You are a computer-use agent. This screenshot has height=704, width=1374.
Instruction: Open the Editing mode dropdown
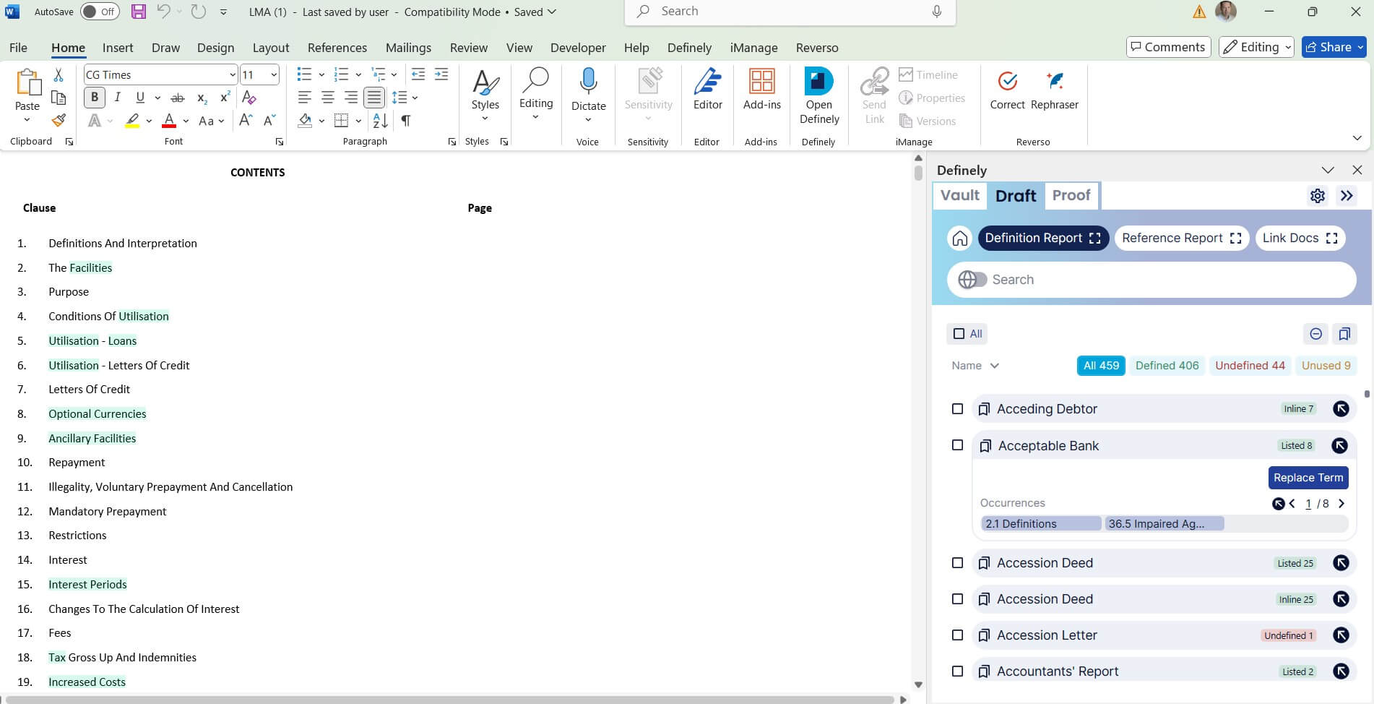tap(1258, 47)
